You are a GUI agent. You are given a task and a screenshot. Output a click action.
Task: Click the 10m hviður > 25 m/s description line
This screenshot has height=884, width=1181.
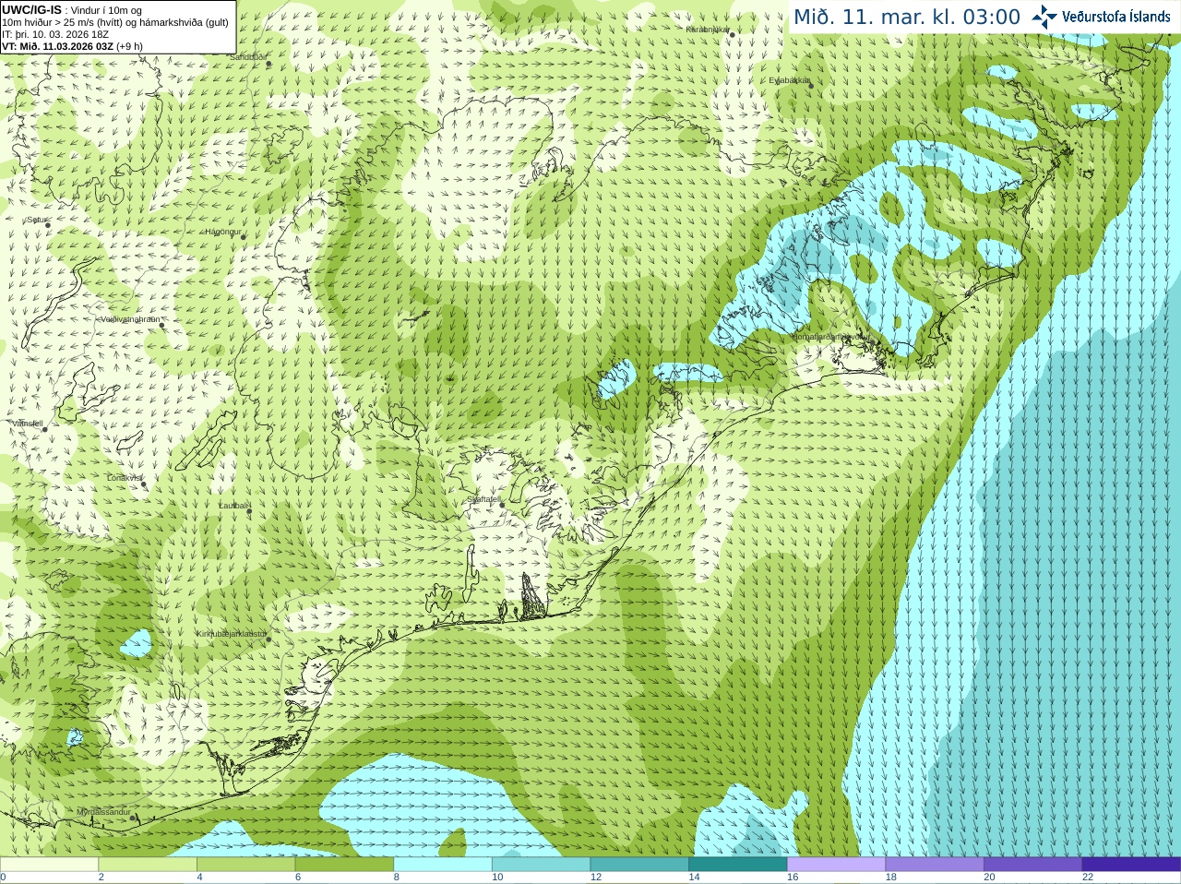click(115, 22)
